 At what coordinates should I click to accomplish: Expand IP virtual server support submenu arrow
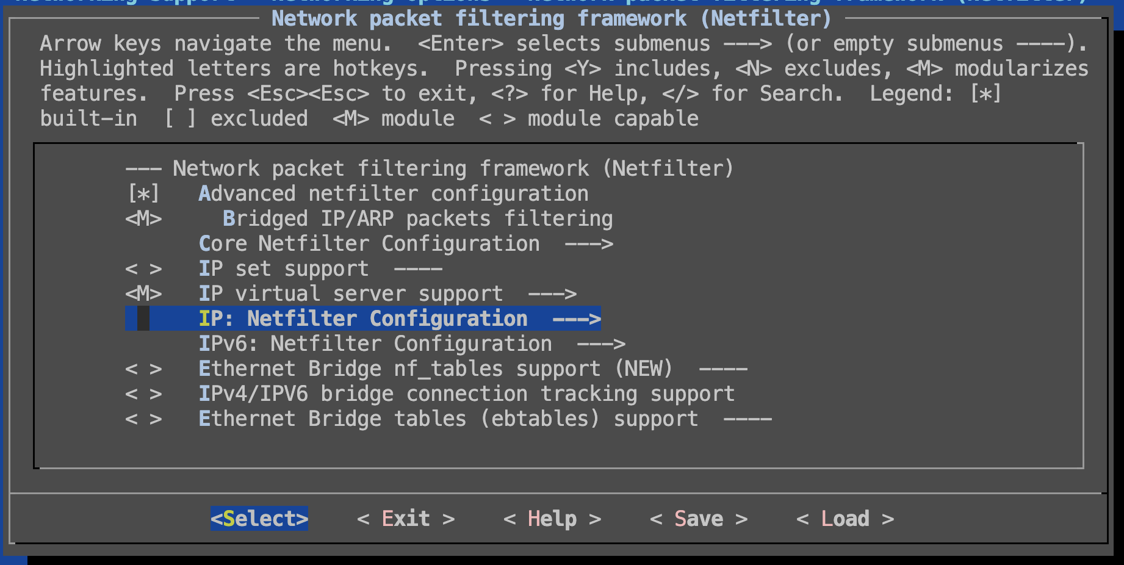click(552, 294)
